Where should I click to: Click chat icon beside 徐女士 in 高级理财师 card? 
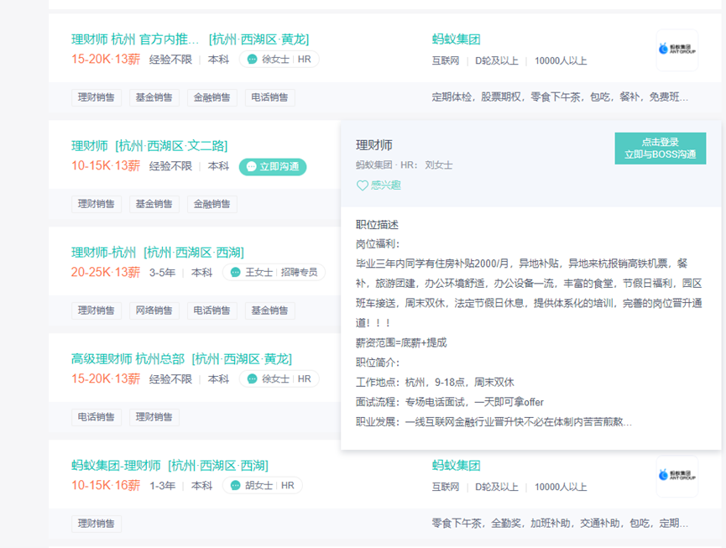coord(252,378)
